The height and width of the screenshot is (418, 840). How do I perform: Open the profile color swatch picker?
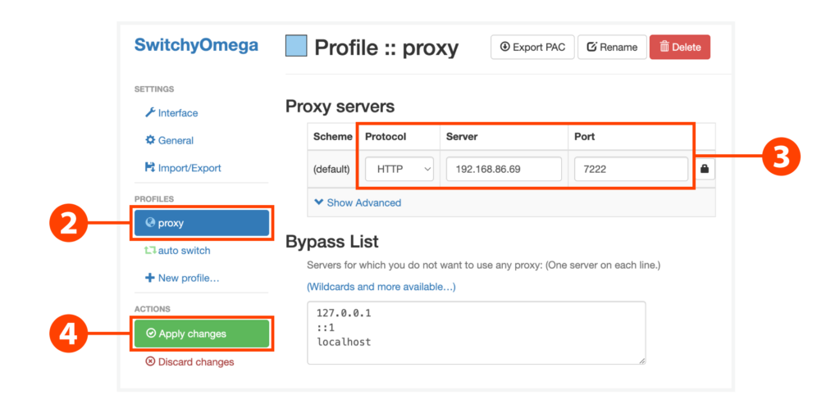(x=296, y=46)
